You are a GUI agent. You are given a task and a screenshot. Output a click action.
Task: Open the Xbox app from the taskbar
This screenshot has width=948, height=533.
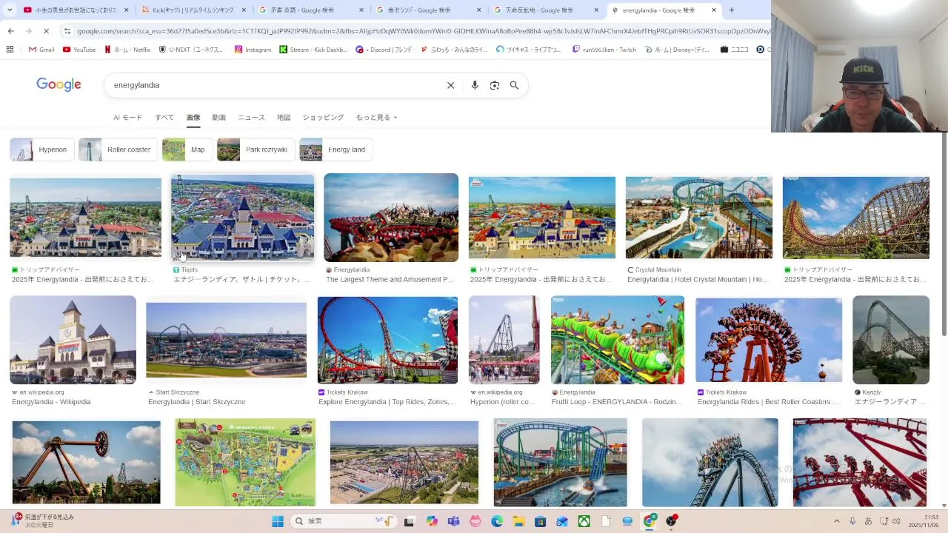click(x=584, y=521)
